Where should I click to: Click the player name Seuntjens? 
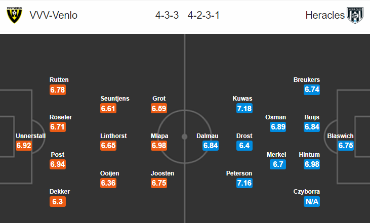click(x=115, y=98)
